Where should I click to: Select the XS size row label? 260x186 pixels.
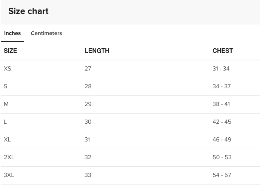coord(8,69)
